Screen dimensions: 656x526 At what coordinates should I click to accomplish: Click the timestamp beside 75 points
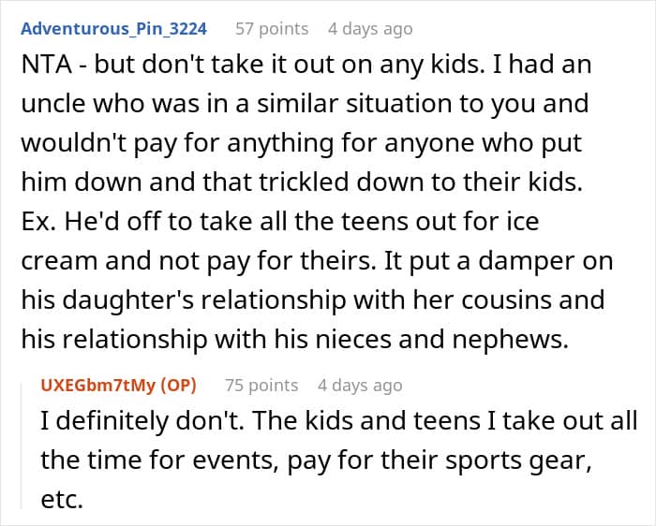(360, 385)
